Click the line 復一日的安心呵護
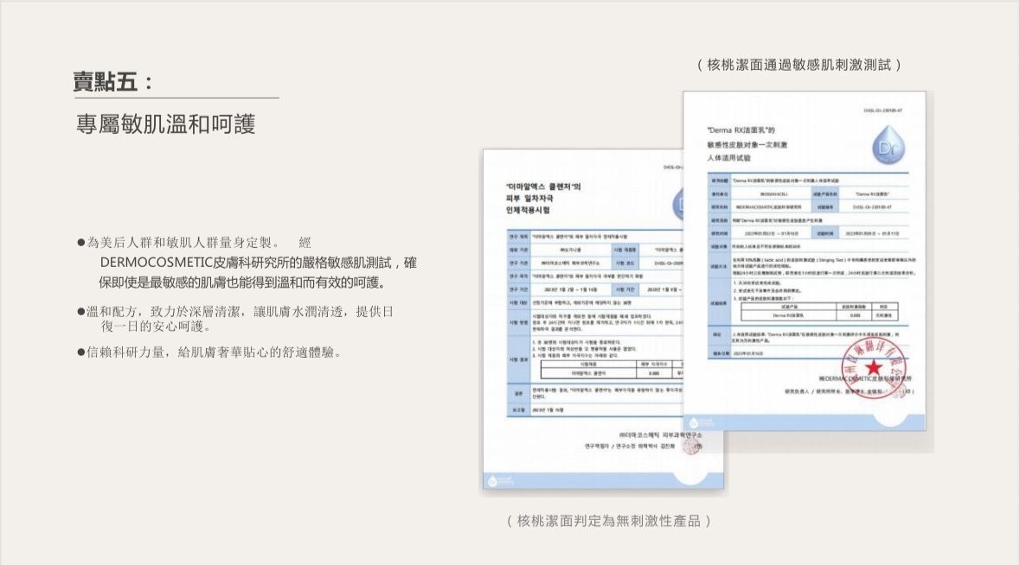Image resolution: width=1020 pixels, height=565 pixels. (156, 326)
